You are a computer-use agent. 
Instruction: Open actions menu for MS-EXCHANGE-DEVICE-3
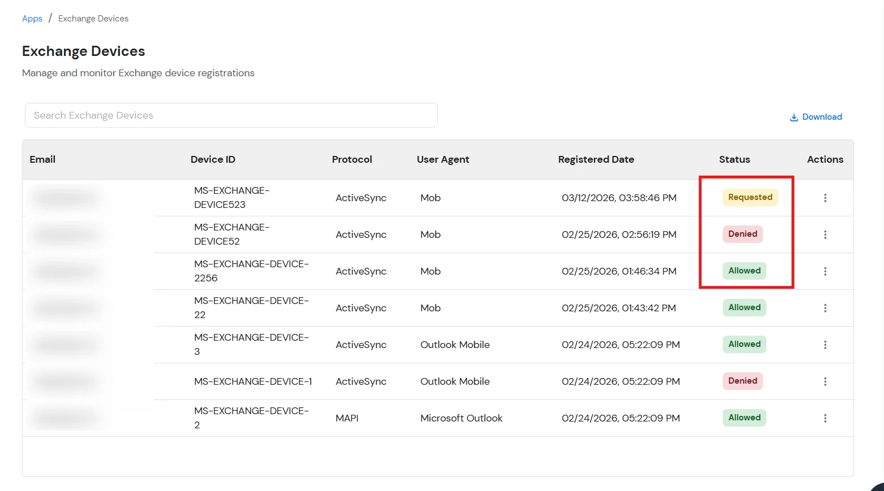tap(825, 345)
